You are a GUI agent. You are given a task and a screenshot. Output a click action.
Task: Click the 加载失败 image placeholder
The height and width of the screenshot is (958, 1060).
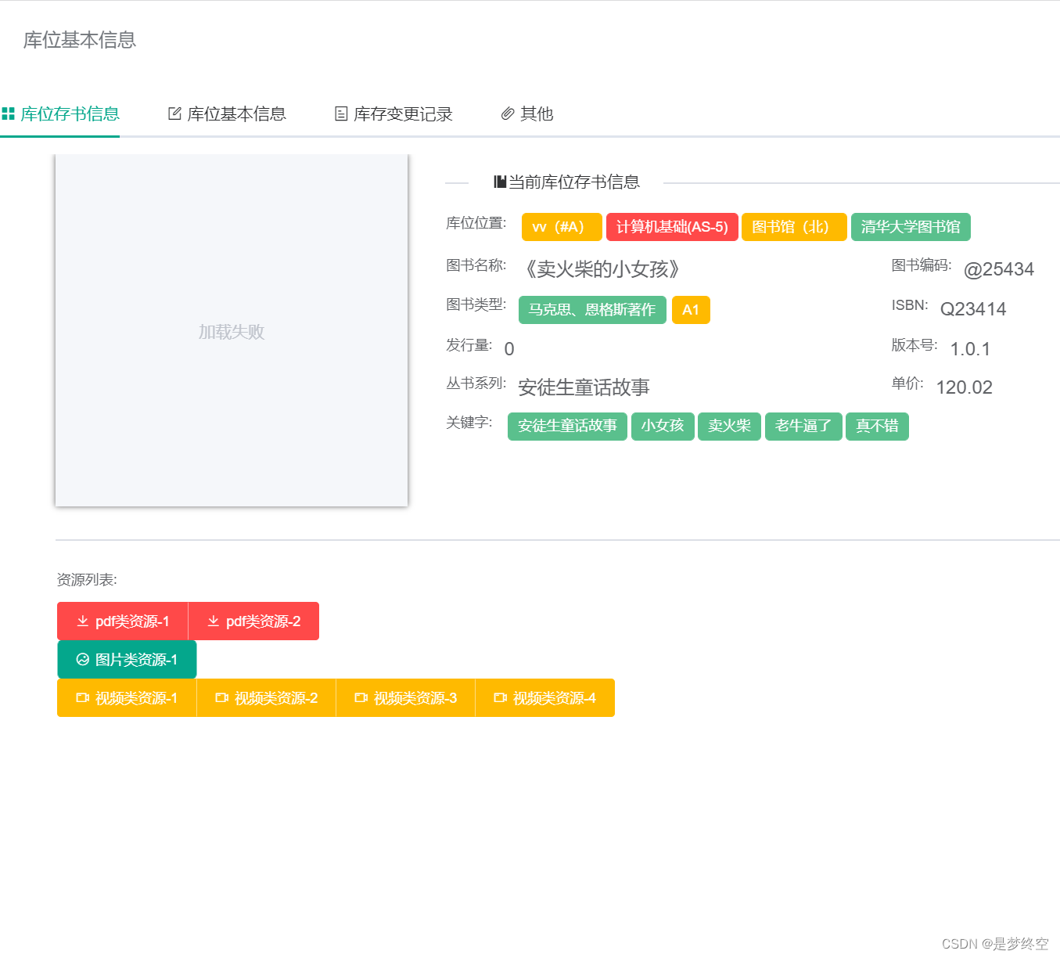[232, 331]
